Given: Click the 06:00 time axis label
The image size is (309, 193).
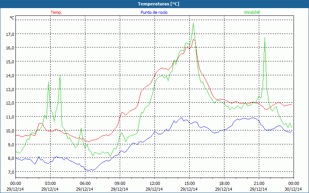Looking at the screenshot, I should tap(85, 184).
